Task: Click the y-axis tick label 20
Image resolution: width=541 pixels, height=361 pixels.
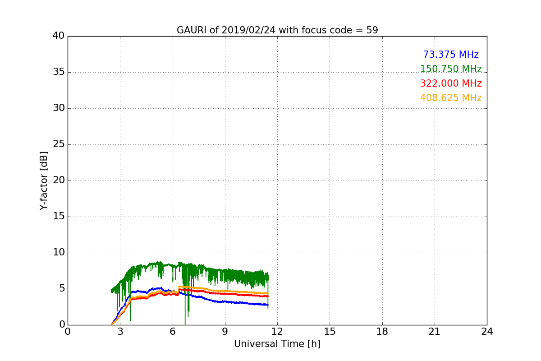Action: click(59, 180)
